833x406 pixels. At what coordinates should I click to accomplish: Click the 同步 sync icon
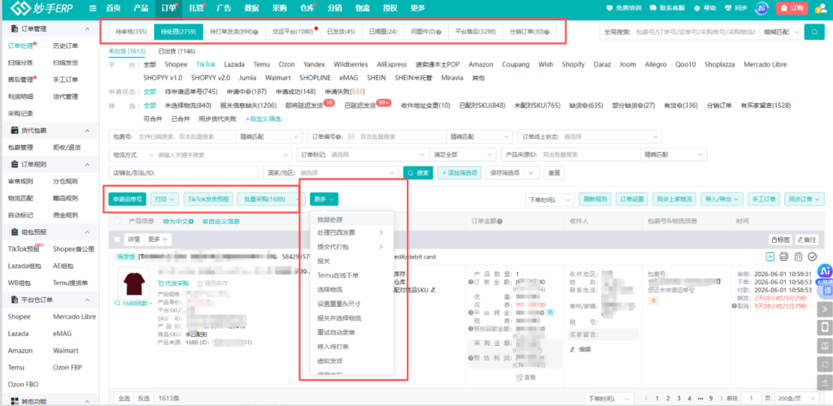point(728,8)
